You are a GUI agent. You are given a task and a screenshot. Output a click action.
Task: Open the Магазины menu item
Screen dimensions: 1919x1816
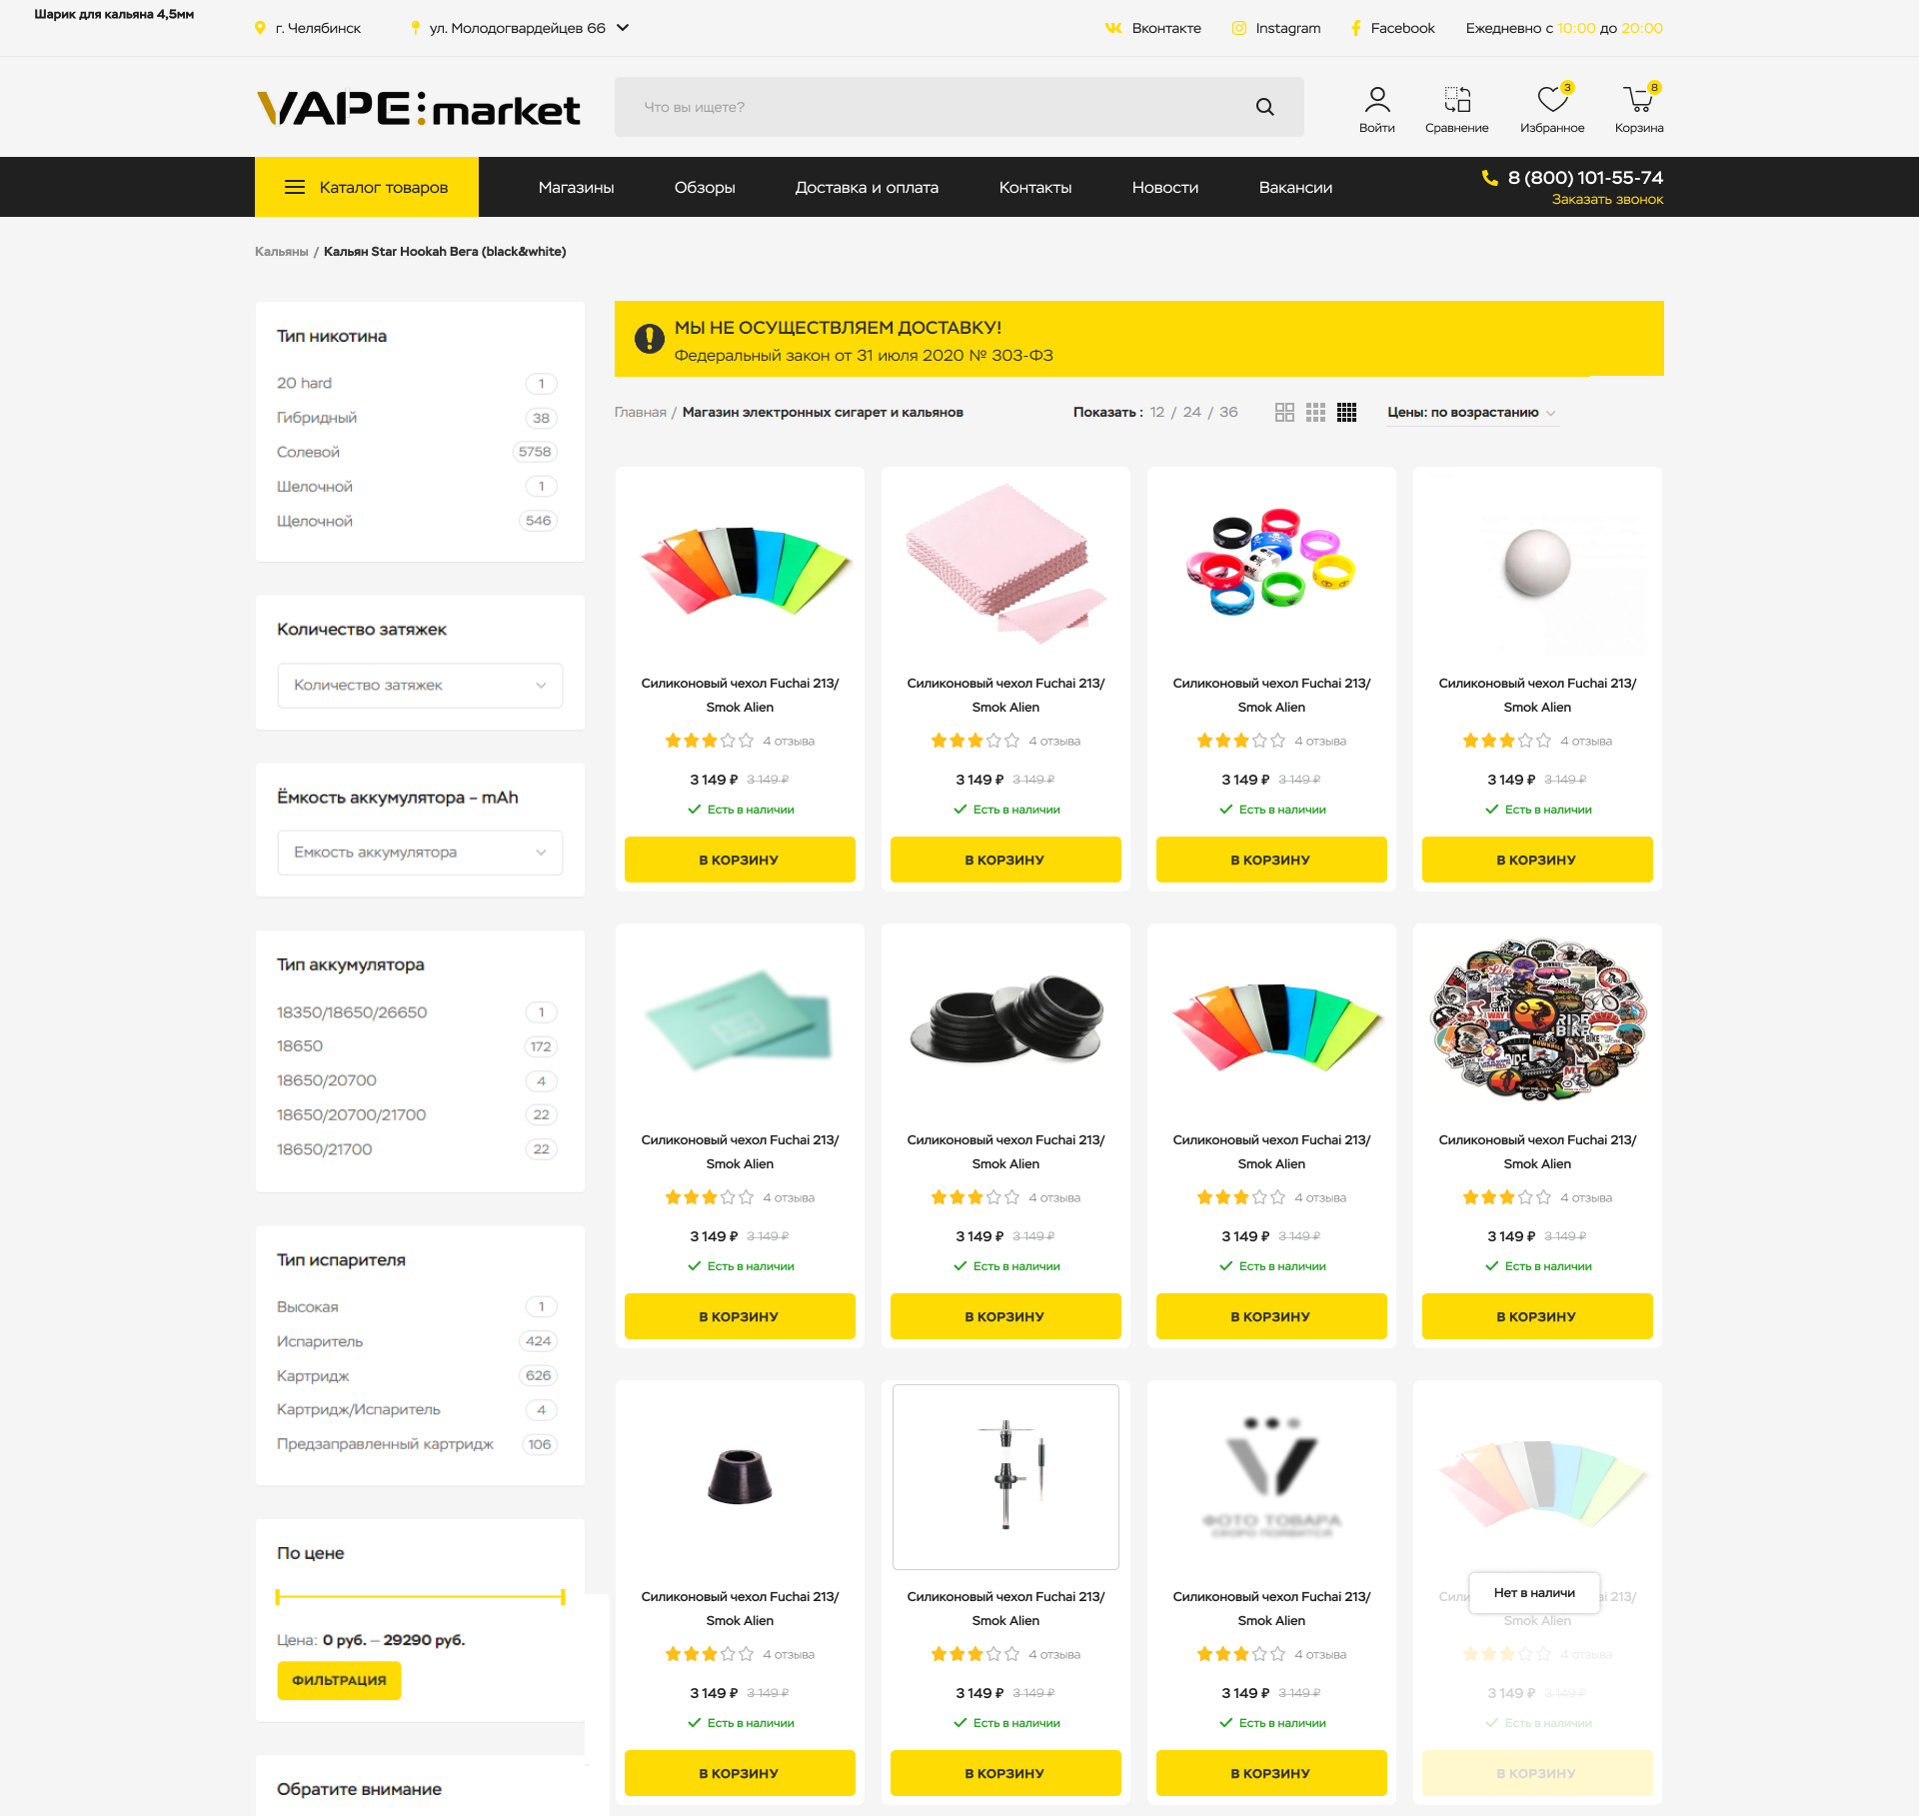pos(577,187)
